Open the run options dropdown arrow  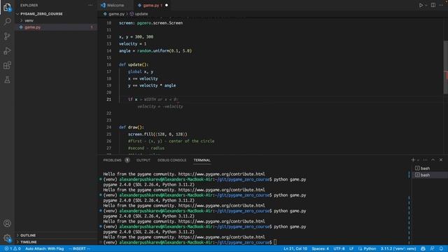coord(426,5)
